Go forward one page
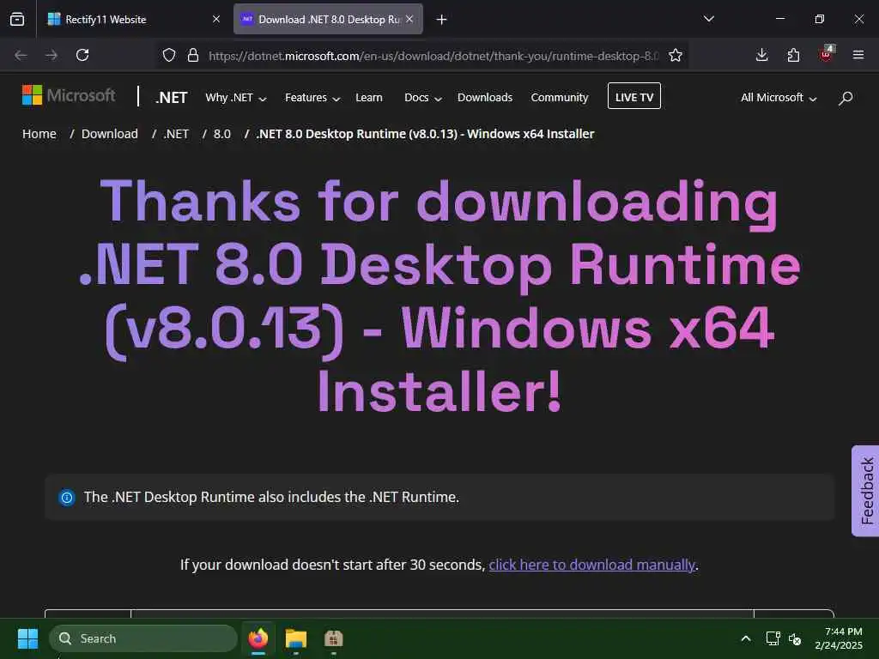Viewport: 879px width, 659px height. click(x=52, y=55)
